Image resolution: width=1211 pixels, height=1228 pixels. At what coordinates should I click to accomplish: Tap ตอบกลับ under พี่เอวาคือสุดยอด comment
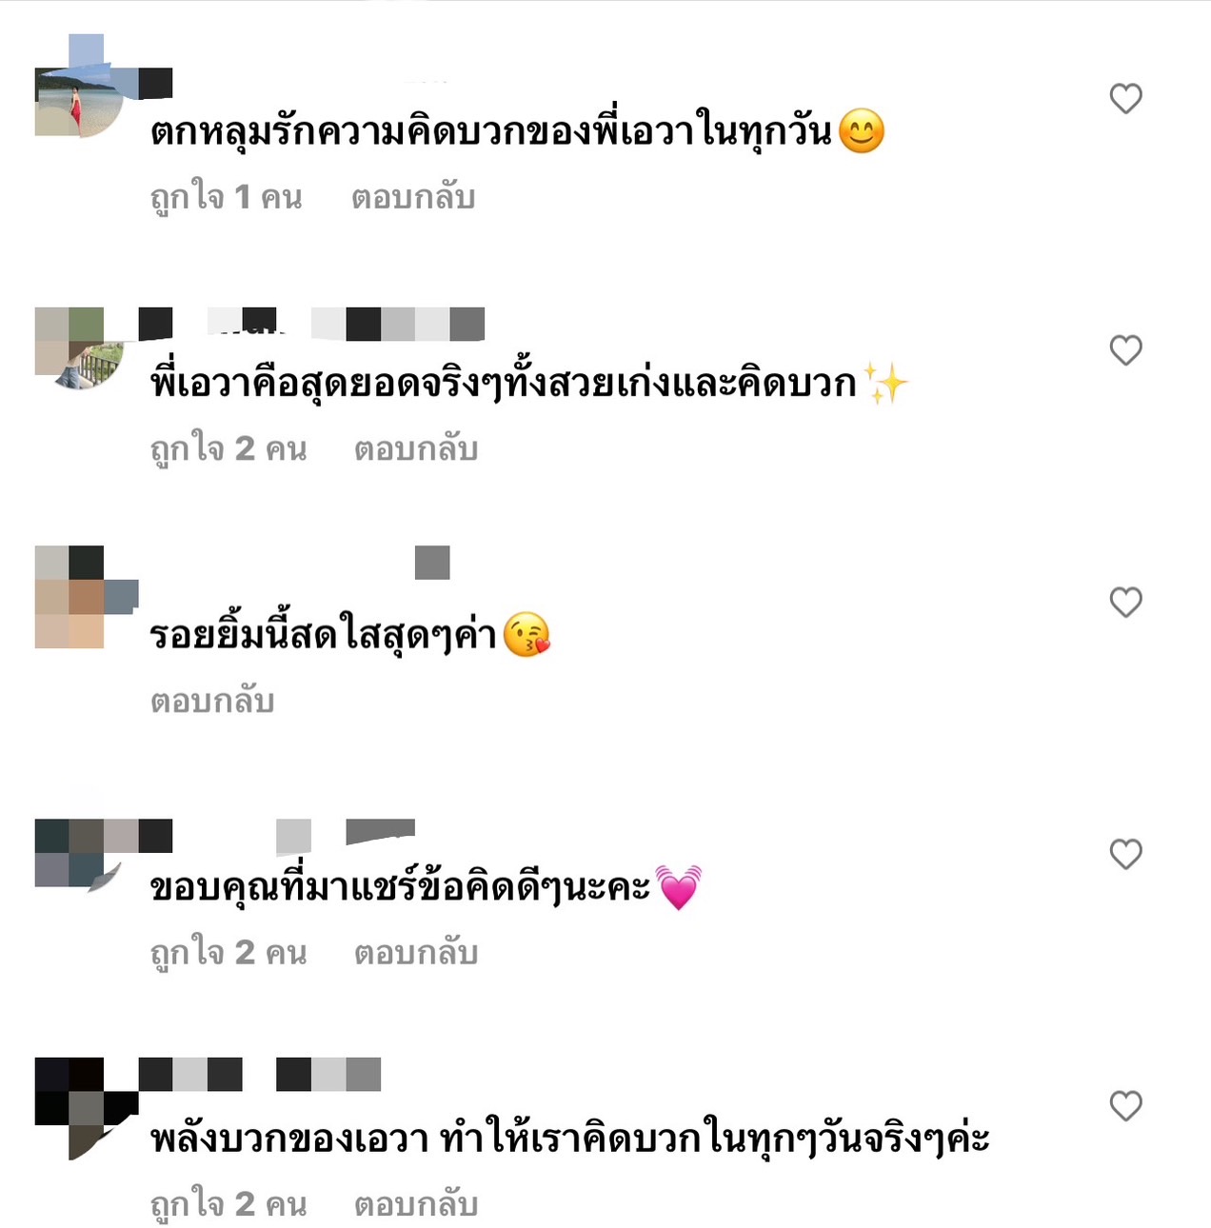point(416,448)
